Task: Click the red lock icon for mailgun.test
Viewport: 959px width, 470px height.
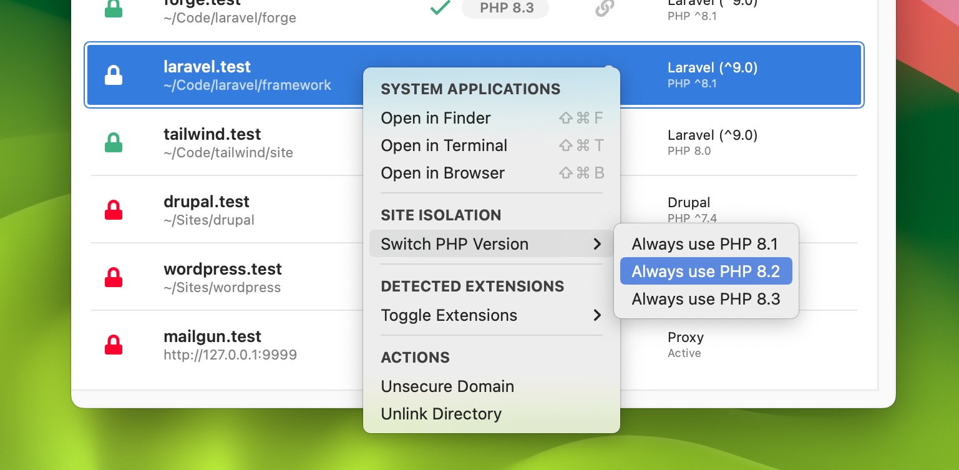Action: coord(113,345)
